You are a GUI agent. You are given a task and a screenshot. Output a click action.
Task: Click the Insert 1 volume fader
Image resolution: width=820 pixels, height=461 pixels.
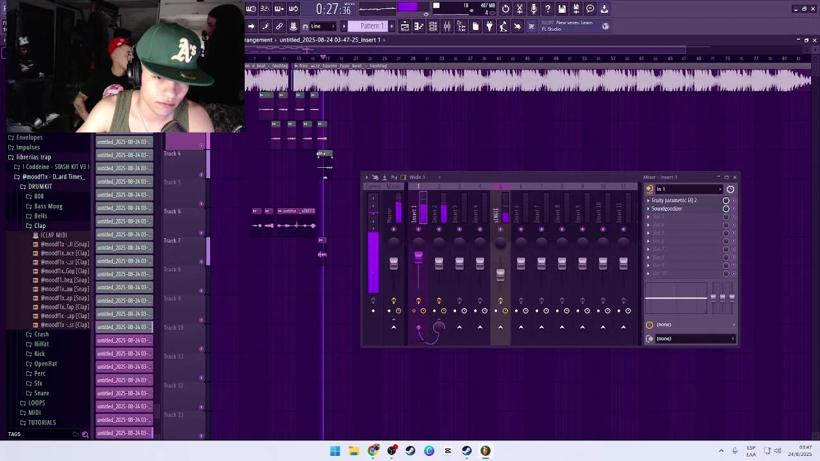(x=418, y=257)
